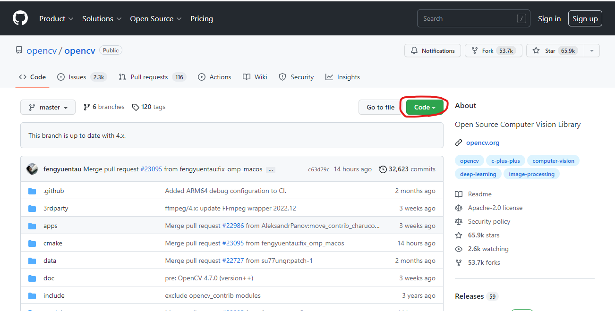Click the Go to file button
The height and width of the screenshot is (311, 615).
click(380, 107)
